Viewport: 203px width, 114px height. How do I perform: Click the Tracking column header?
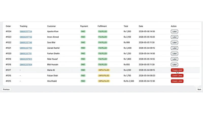coord(23,26)
